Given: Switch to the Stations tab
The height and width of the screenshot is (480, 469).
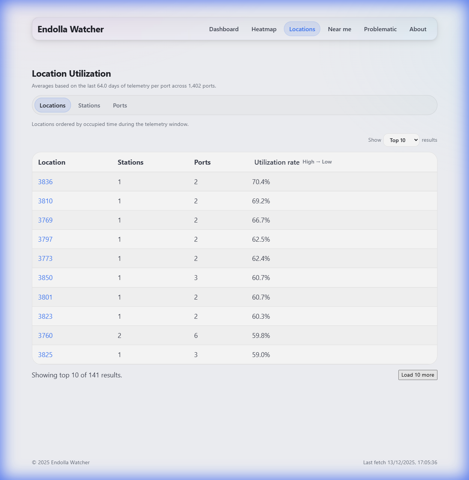Looking at the screenshot, I should (x=89, y=106).
